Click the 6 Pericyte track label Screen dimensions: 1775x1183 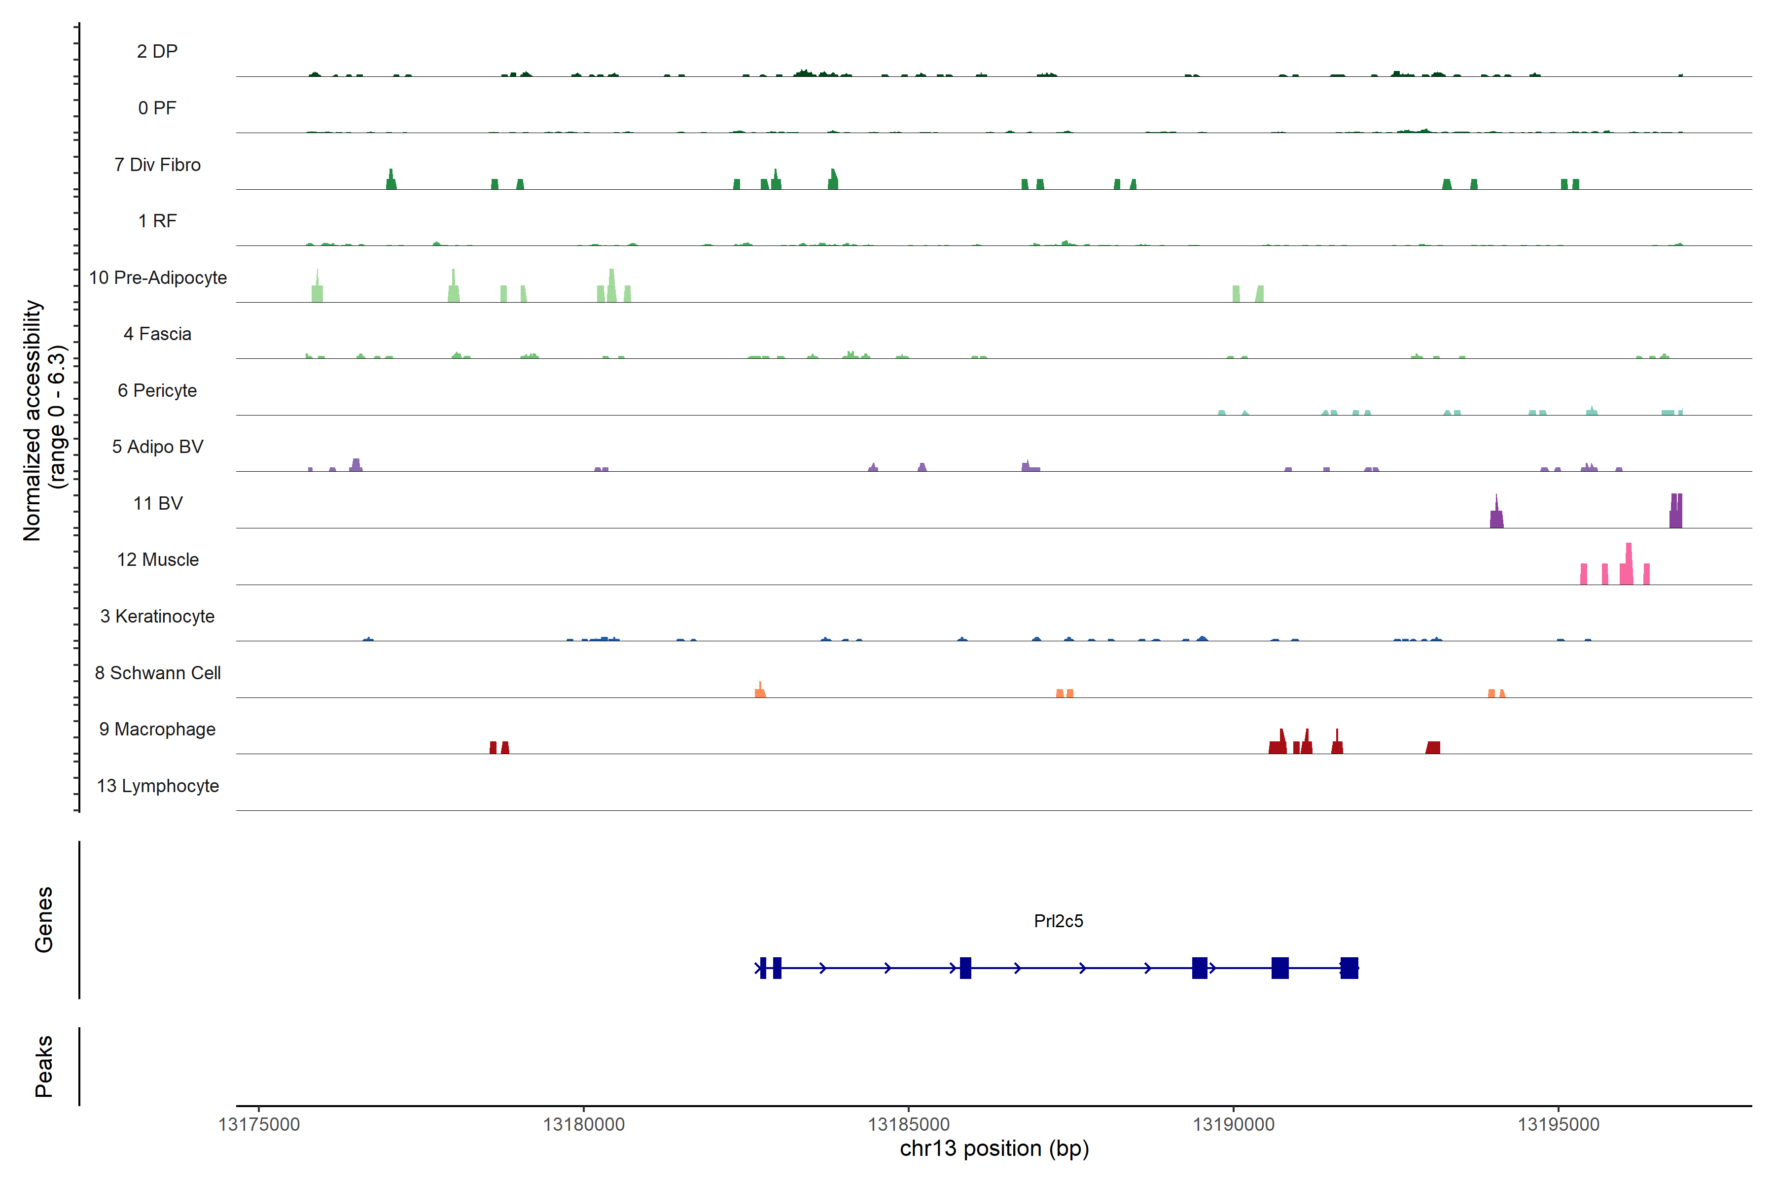click(x=157, y=390)
